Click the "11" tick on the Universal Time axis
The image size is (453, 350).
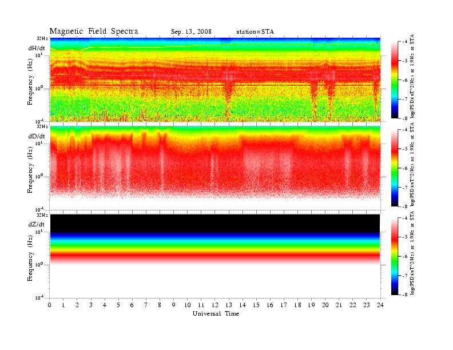(201, 305)
